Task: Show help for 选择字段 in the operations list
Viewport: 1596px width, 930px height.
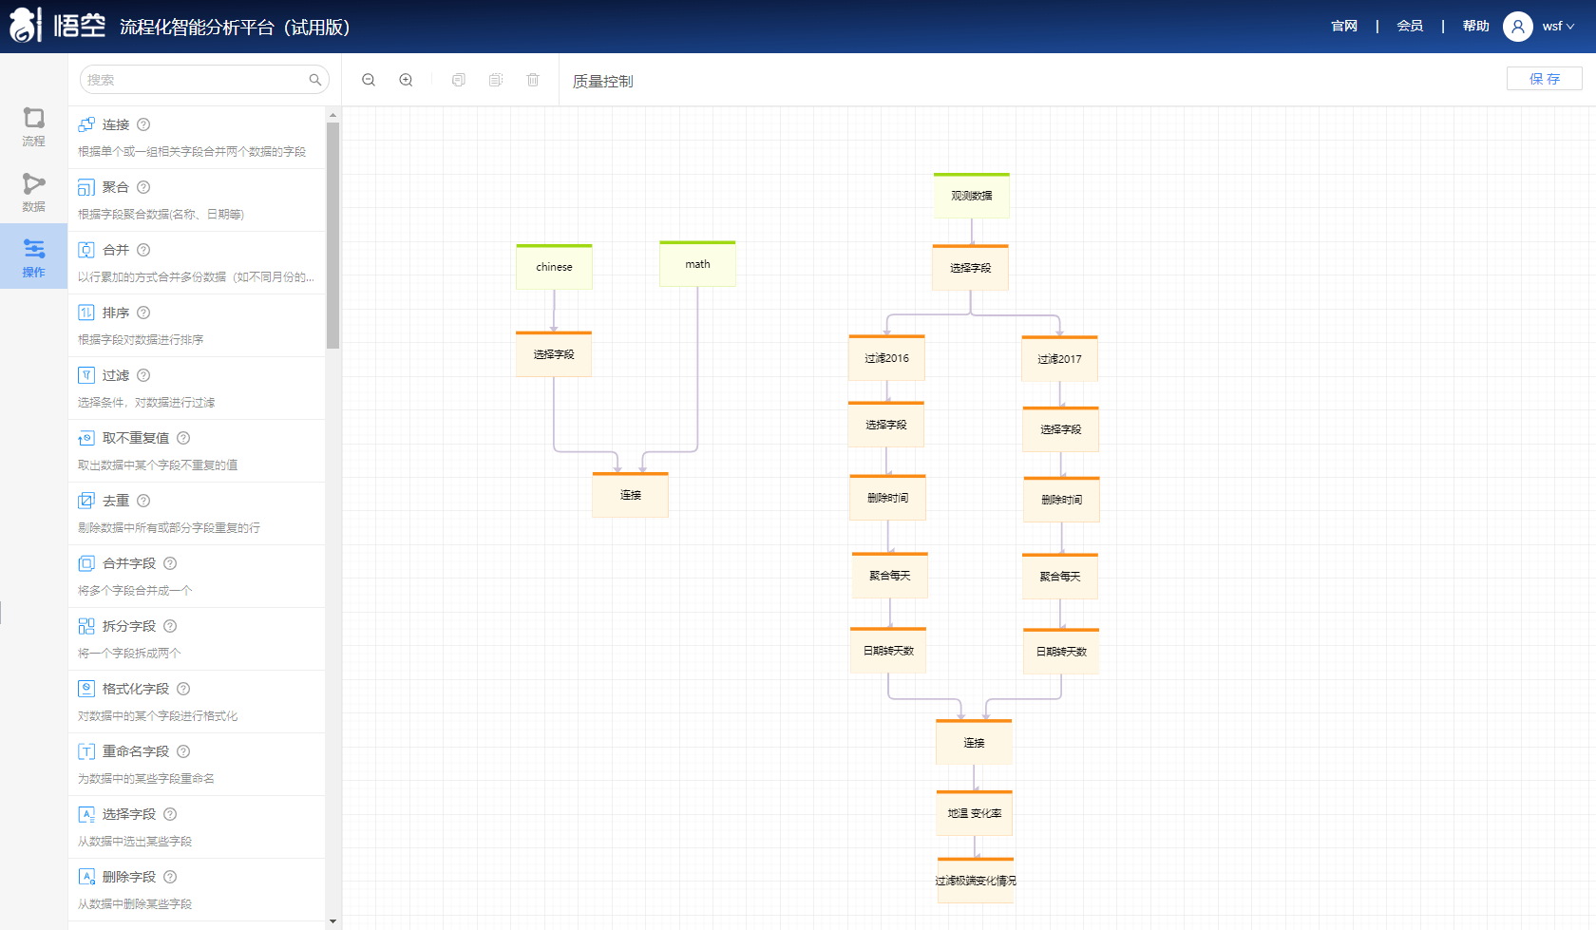Action: 170,814
